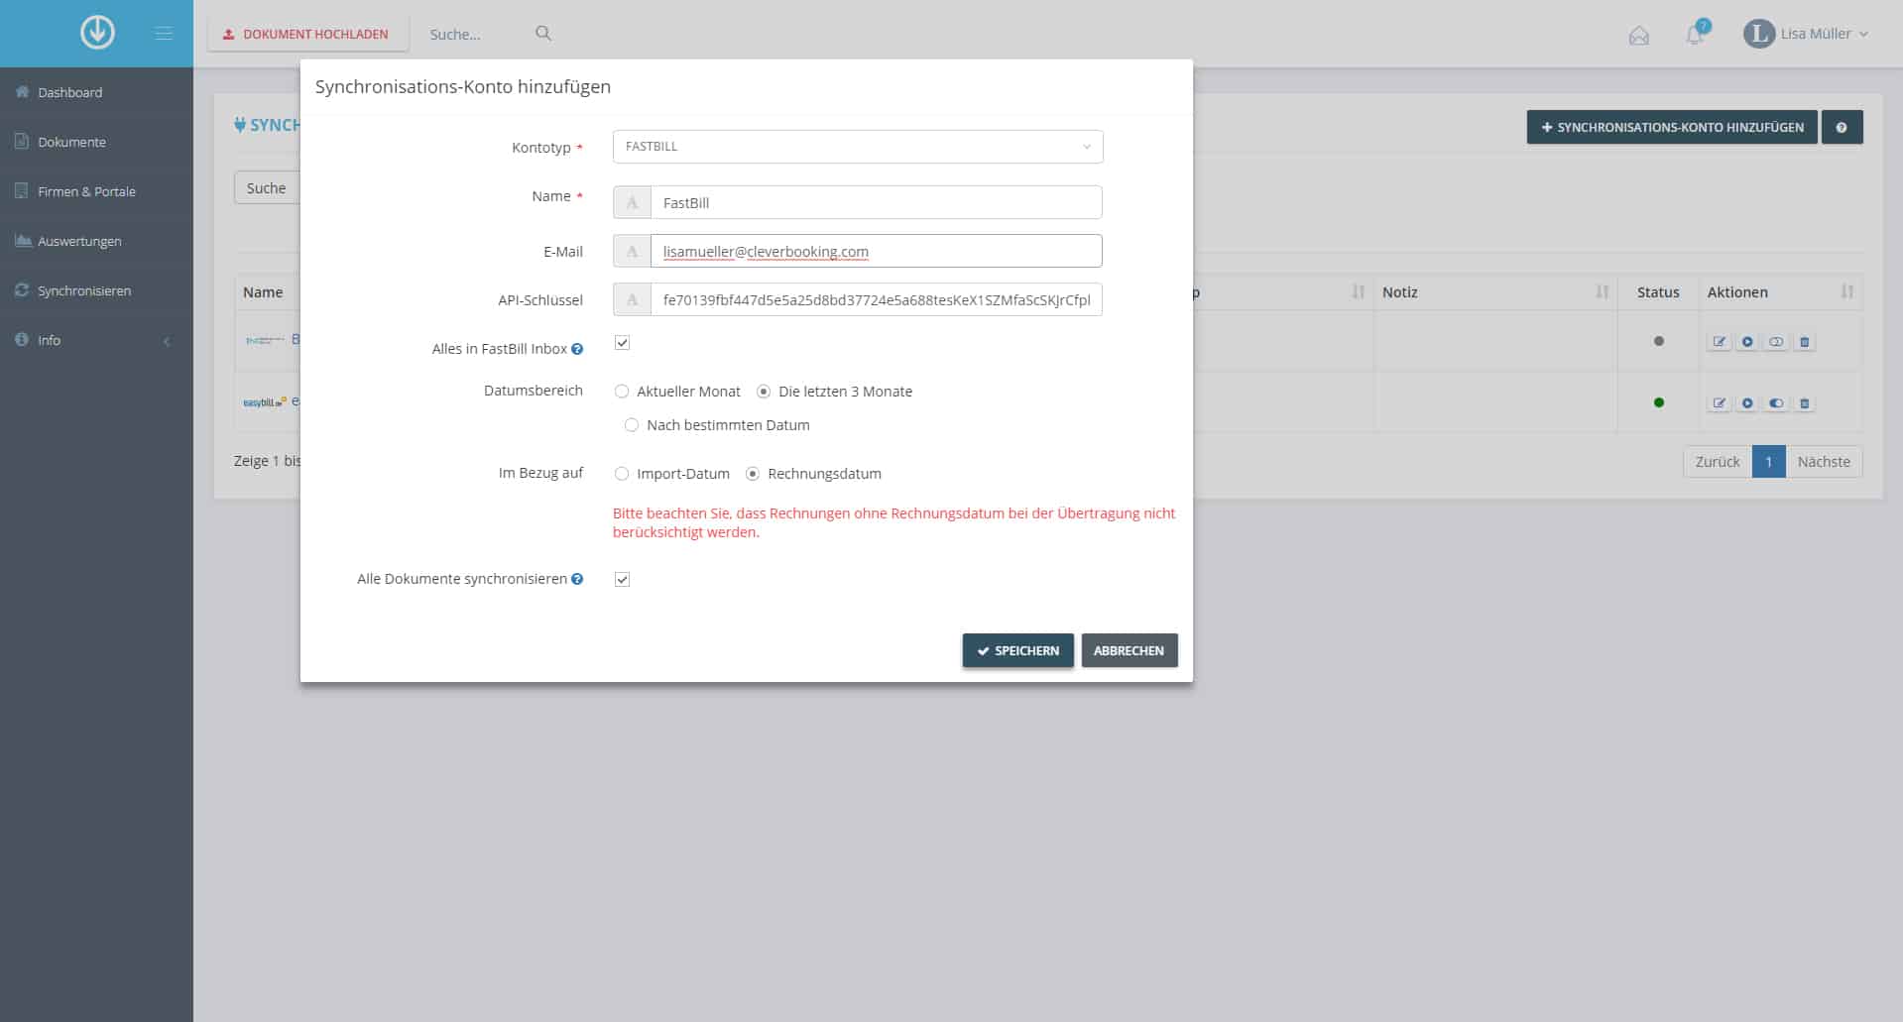Select Import-Datum radio option

622,474
